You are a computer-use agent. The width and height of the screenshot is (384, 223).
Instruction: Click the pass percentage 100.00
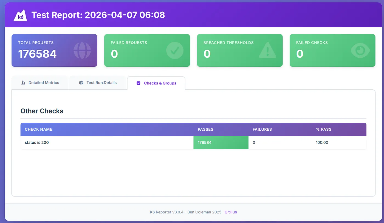click(322, 142)
